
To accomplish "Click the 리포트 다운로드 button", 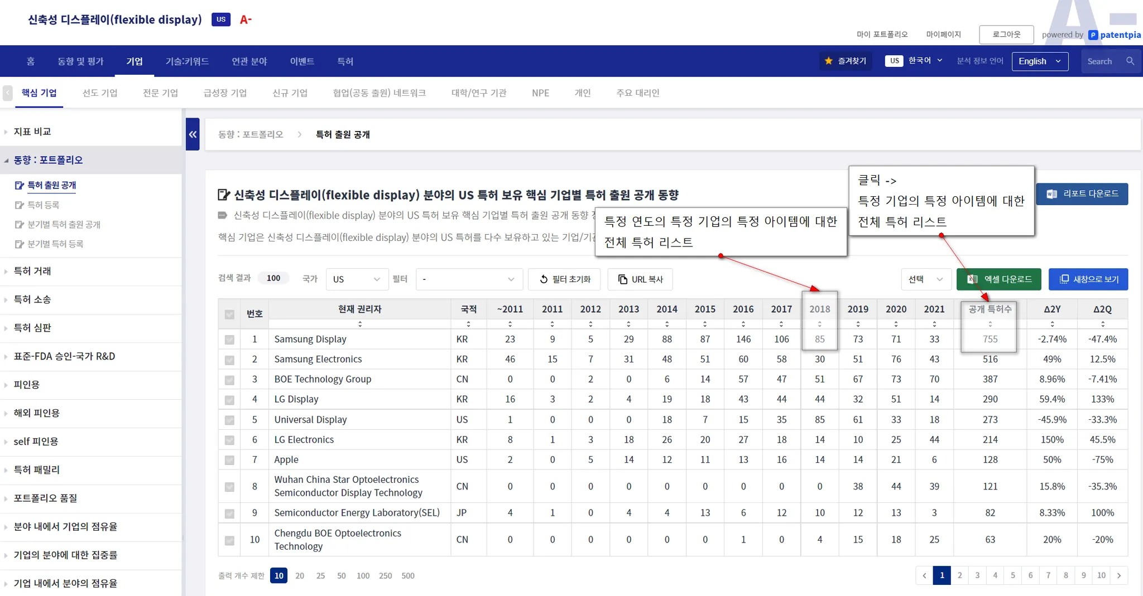I will 1082,194.
